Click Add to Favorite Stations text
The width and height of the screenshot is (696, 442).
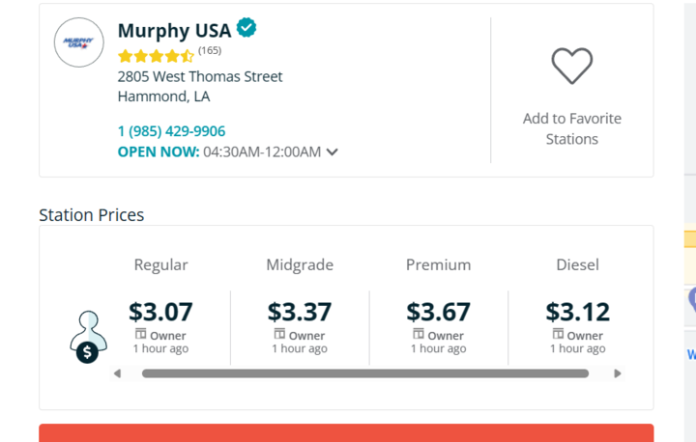571,128
